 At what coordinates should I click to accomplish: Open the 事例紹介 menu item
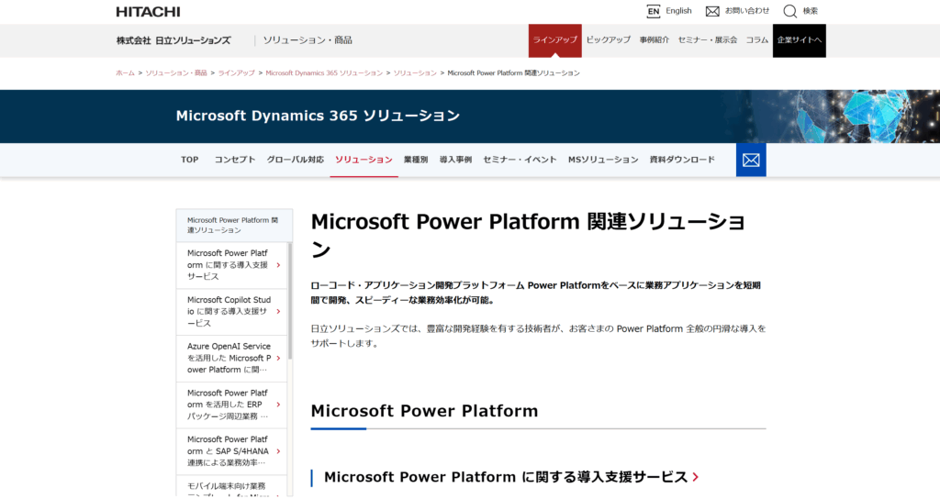coord(654,40)
